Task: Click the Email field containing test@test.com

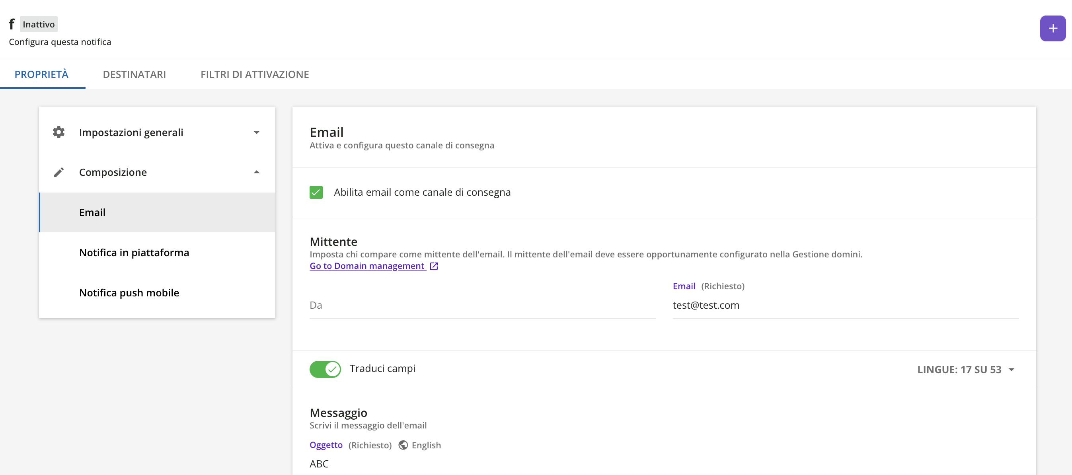Action: tap(845, 305)
